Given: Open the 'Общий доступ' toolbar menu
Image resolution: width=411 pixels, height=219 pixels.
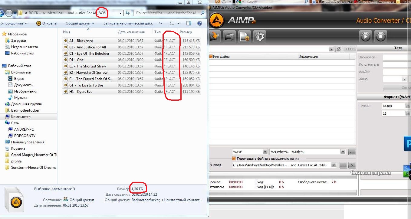Looking at the screenshot, I should [80, 23].
